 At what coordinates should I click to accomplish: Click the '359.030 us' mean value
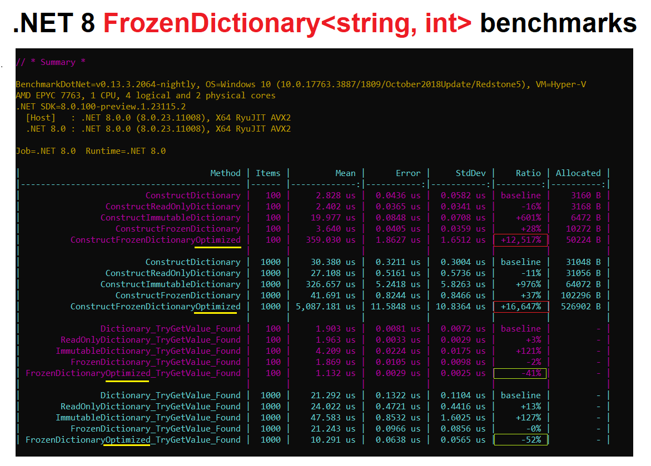[x=330, y=240]
